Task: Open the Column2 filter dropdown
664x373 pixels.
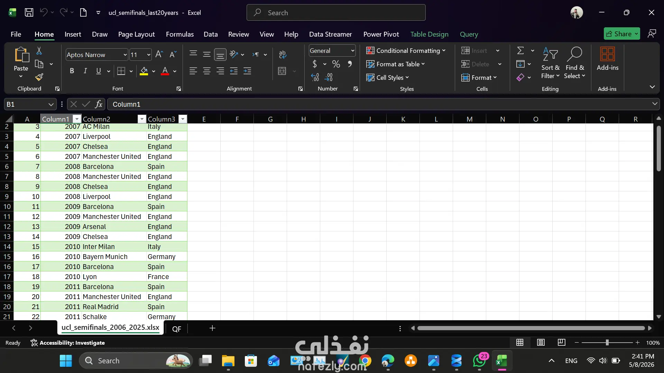Action: [142, 119]
